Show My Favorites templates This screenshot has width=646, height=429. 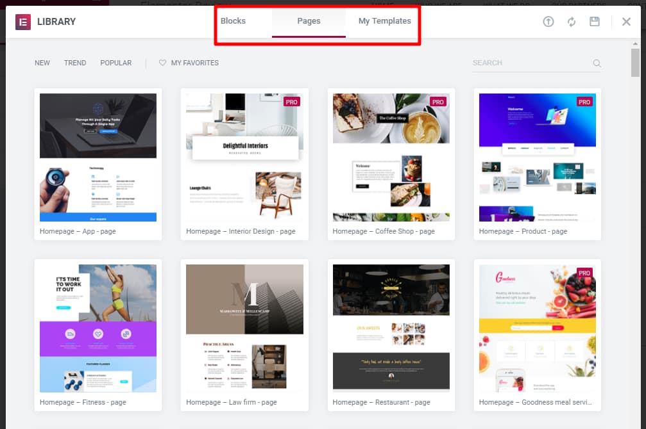click(194, 63)
